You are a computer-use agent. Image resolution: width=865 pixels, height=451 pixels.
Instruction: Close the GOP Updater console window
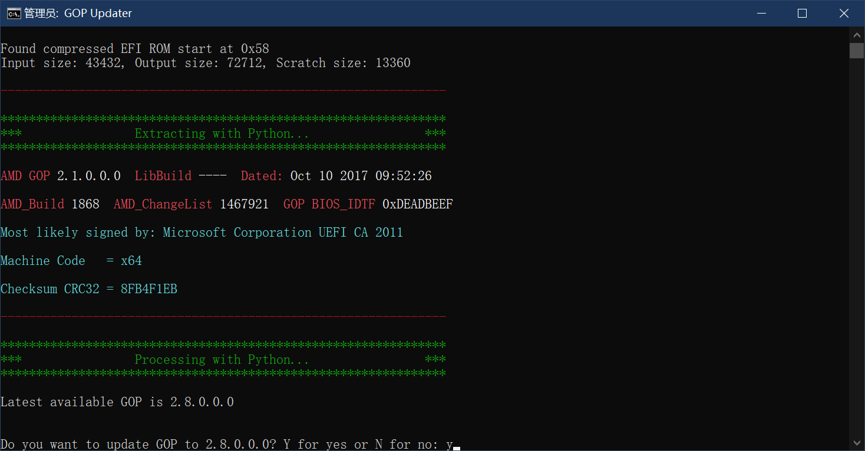coord(844,13)
